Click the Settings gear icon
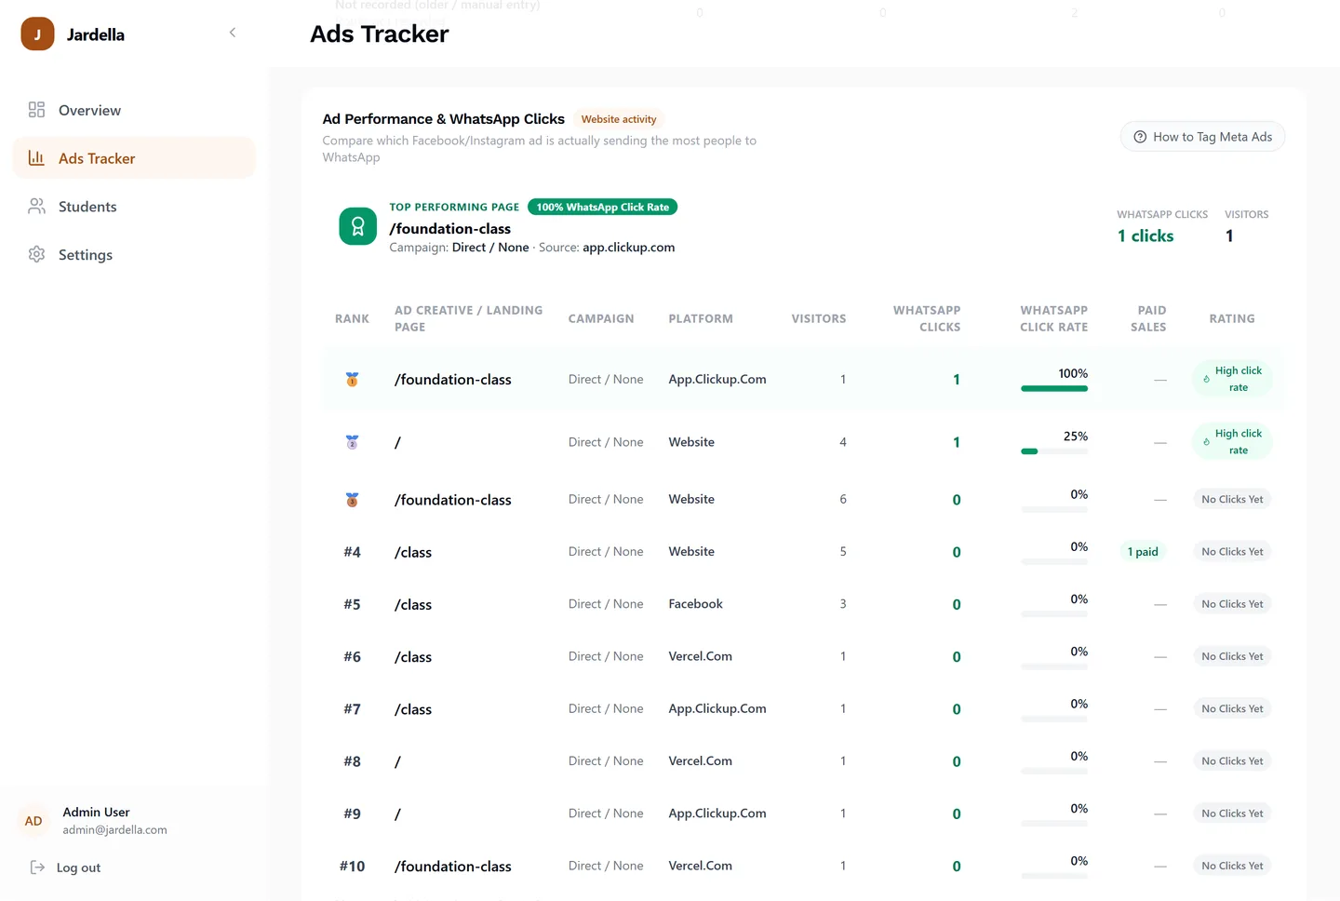 (x=36, y=255)
